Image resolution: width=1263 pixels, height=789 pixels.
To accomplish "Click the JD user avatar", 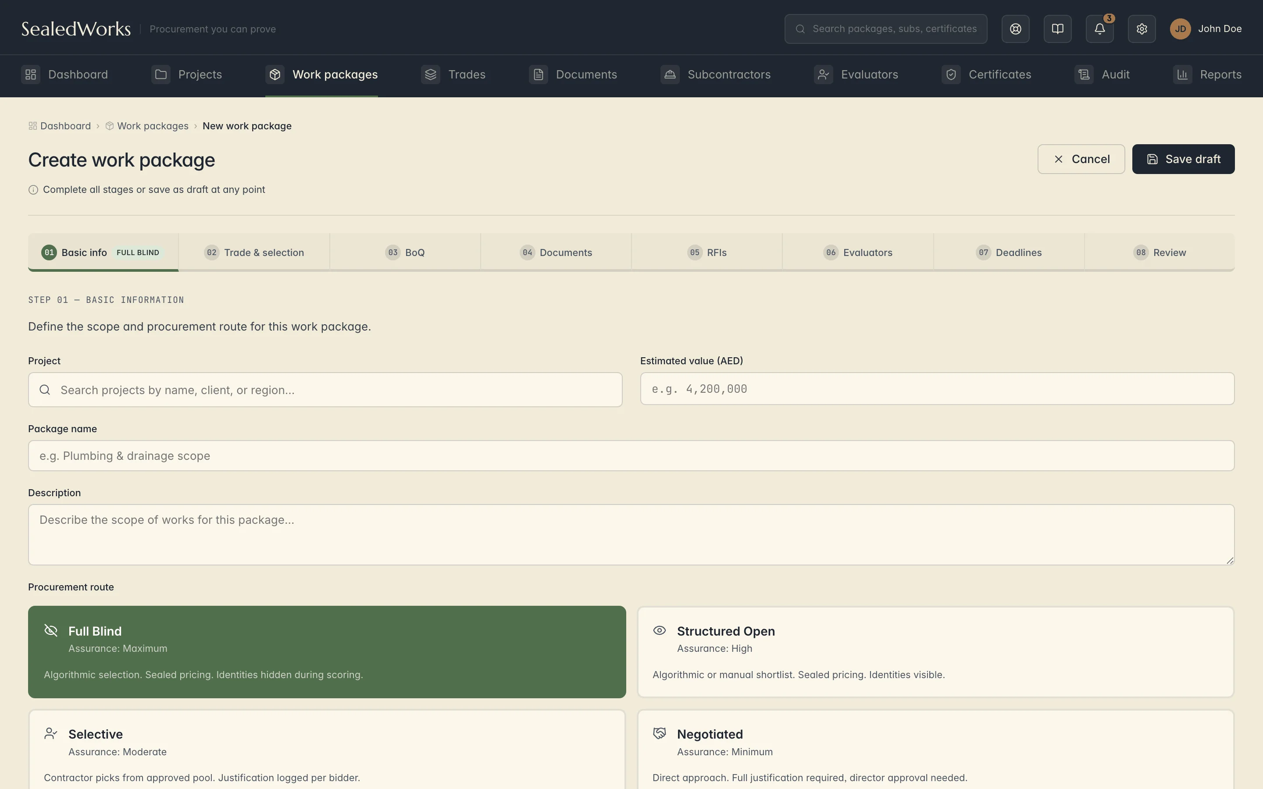I will point(1180,28).
